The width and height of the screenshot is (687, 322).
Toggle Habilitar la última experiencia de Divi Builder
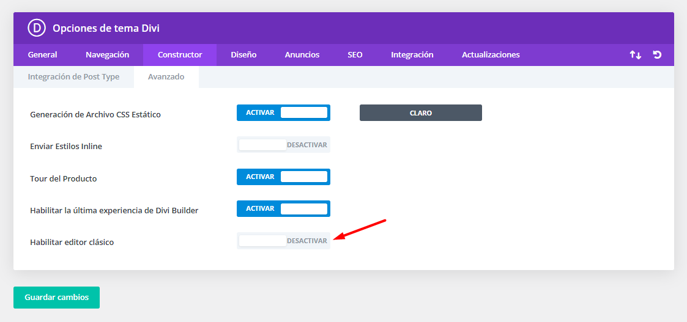click(x=283, y=209)
